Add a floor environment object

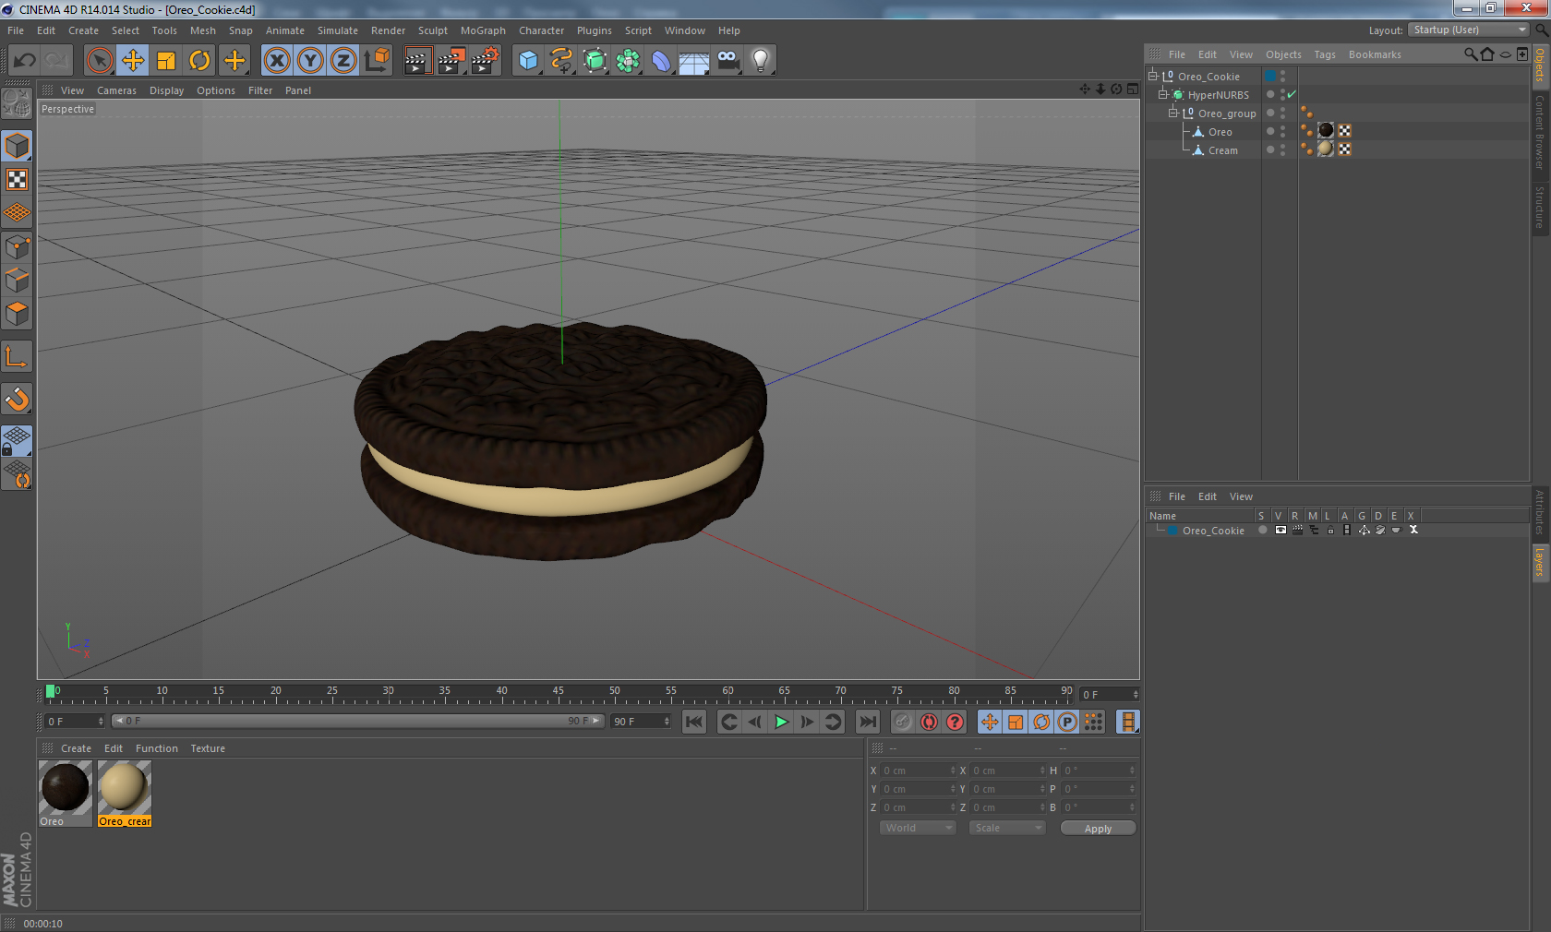click(694, 61)
